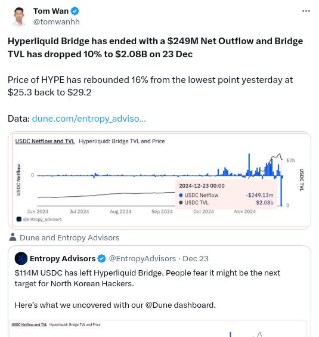Click the dark USDC TVL legend dot
Viewport: 319px width, 337px height.
point(181,202)
